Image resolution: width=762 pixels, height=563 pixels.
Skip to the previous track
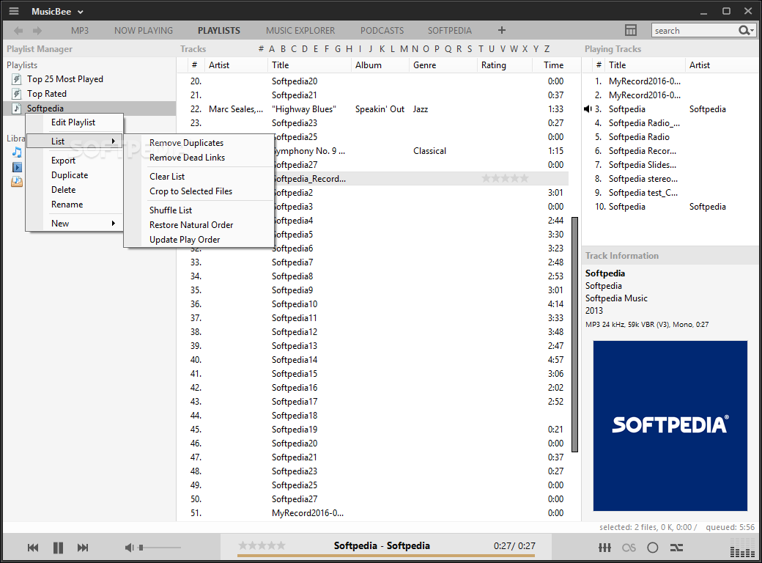pyautogui.click(x=32, y=548)
